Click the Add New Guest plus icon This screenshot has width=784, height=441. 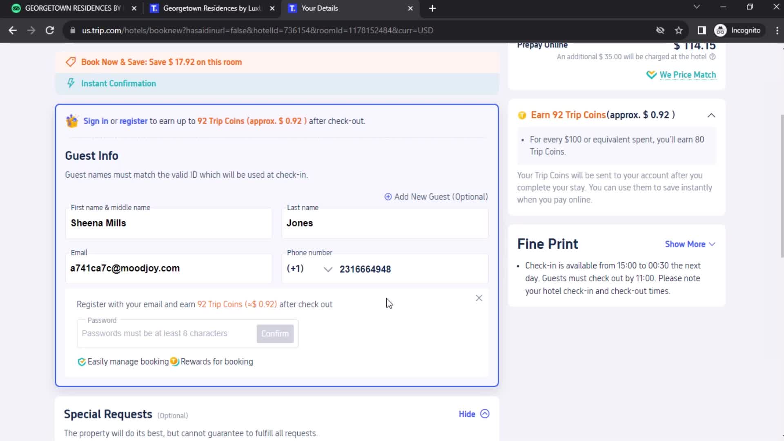(388, 196)
